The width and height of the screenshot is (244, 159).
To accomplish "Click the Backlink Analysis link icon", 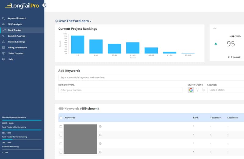I will click(x=3, y=36).
